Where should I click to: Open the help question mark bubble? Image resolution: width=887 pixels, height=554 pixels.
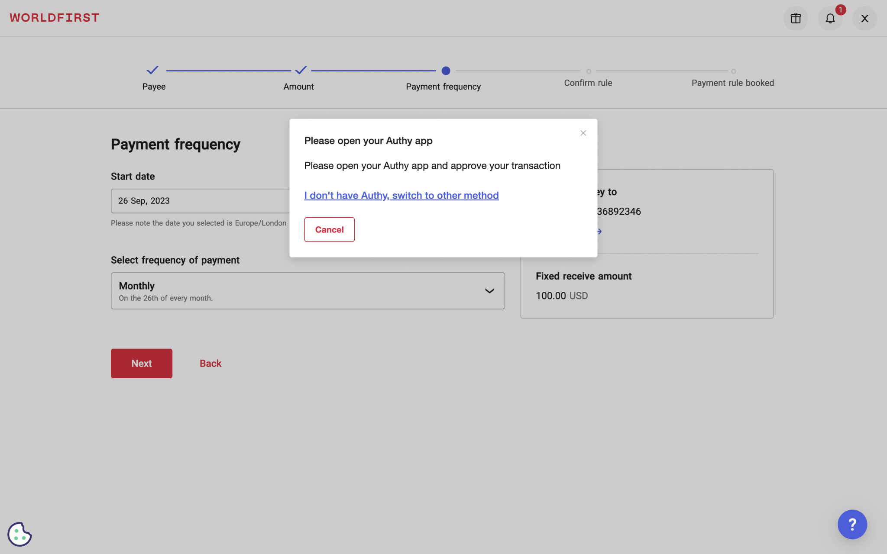click(x=852, y=524)
